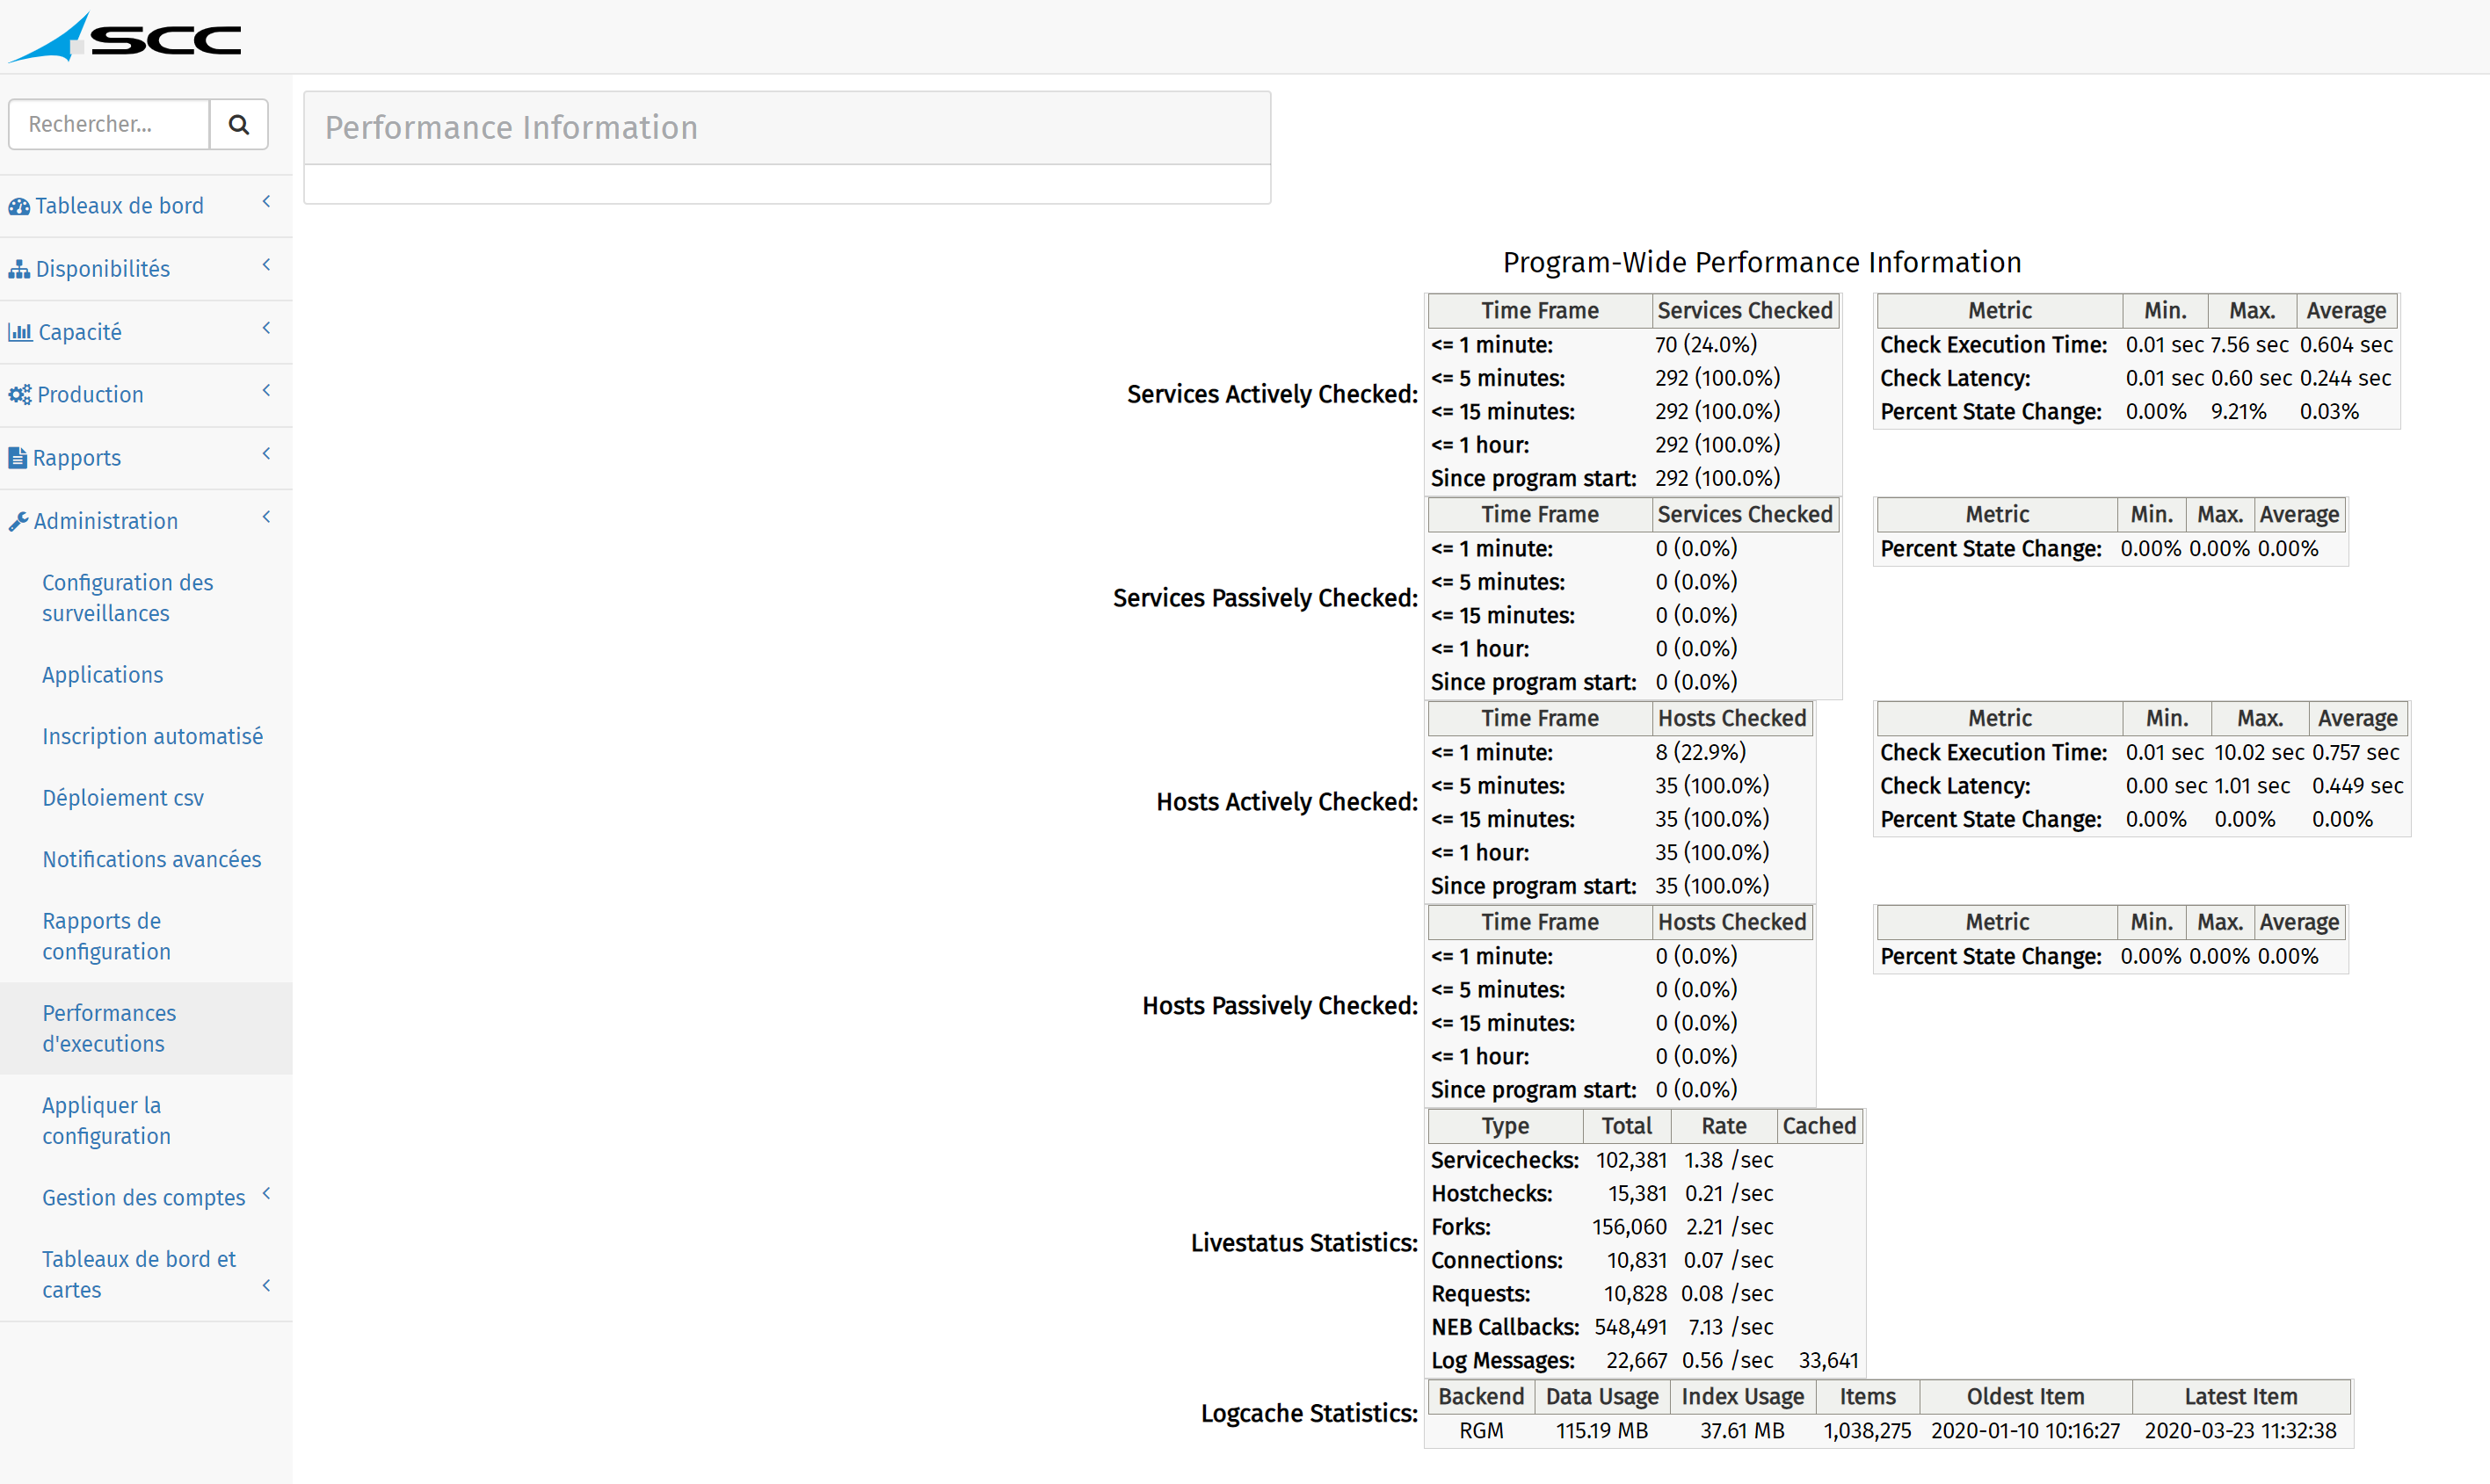
Task: Click the 1,038,275 items value
Action: point(1867,1431)
